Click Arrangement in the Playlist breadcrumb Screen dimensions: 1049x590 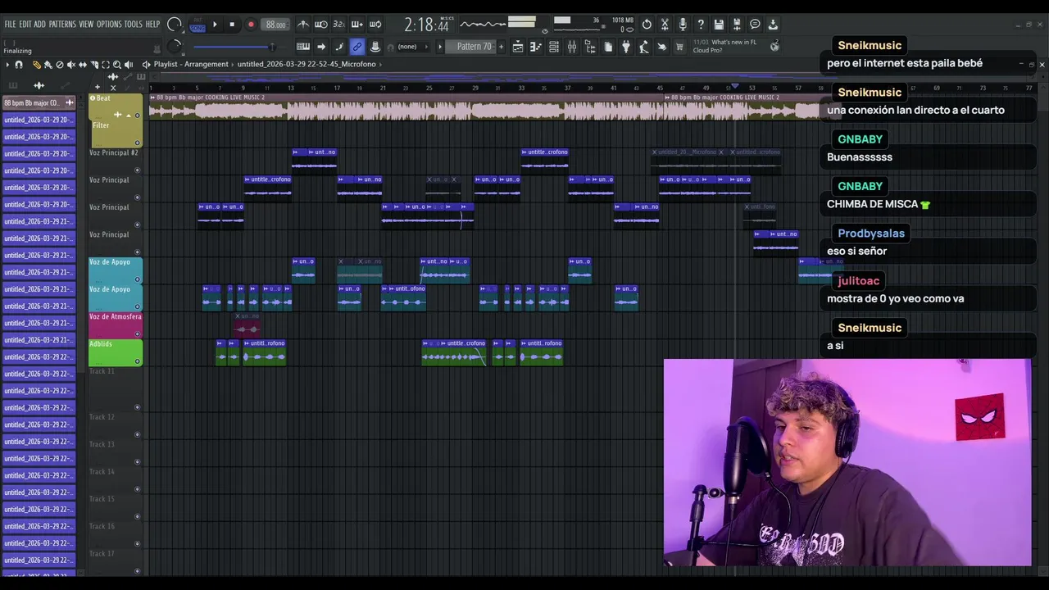point(207,64)
